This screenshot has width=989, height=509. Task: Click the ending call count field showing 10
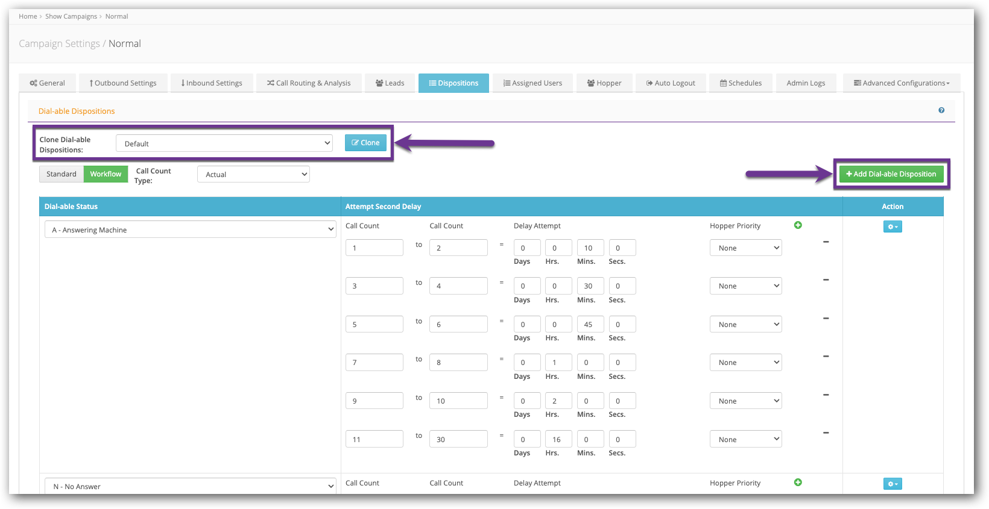pyautogui.click(x=458, y=401)
